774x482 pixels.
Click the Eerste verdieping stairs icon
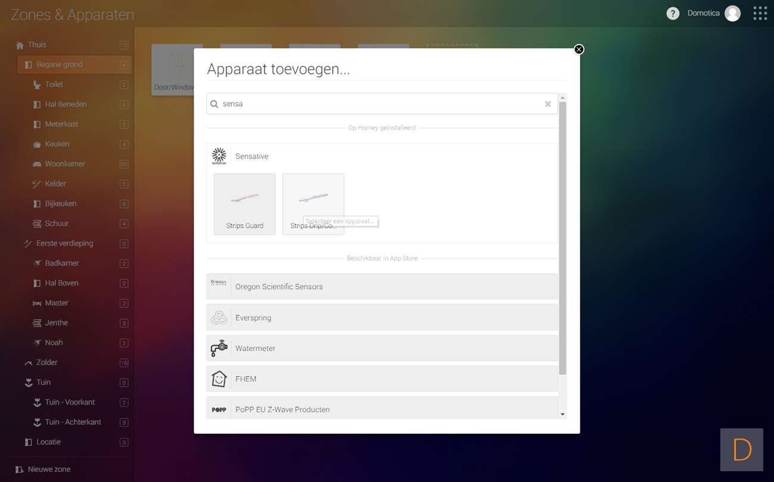[28, 243]
